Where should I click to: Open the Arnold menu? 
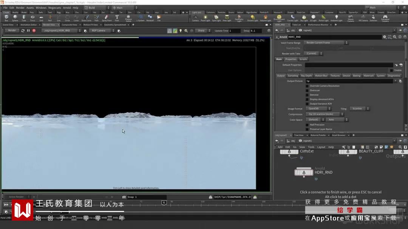[67, 8]
